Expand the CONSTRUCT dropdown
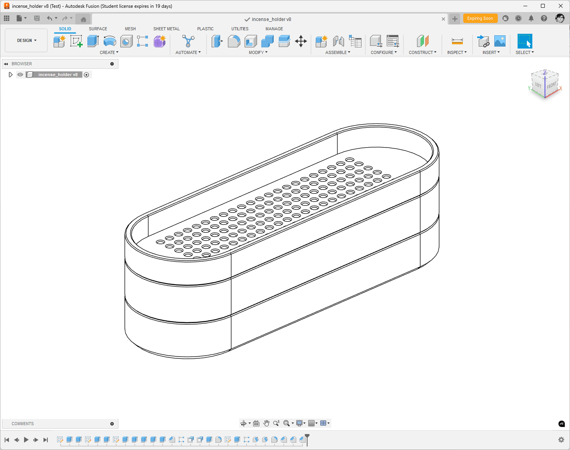The height and width of the screenshot is (450, 570). (422, 52)
